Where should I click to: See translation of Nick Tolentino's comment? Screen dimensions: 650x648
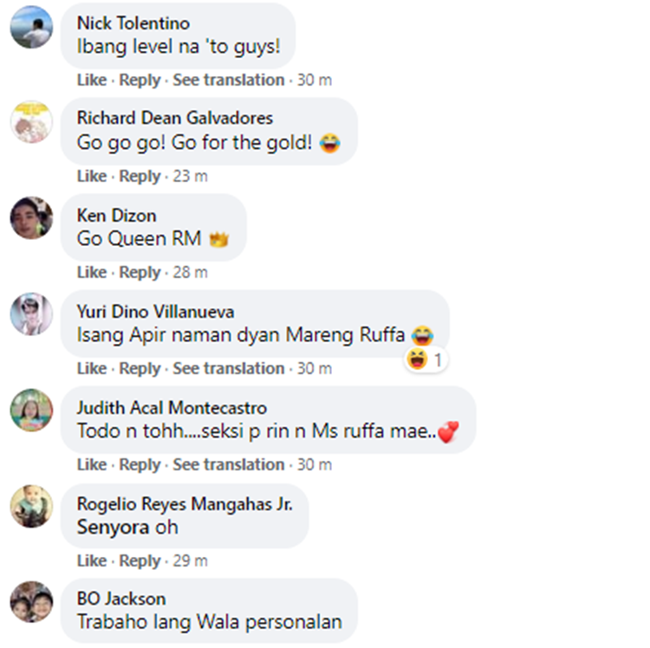[229, 80]
